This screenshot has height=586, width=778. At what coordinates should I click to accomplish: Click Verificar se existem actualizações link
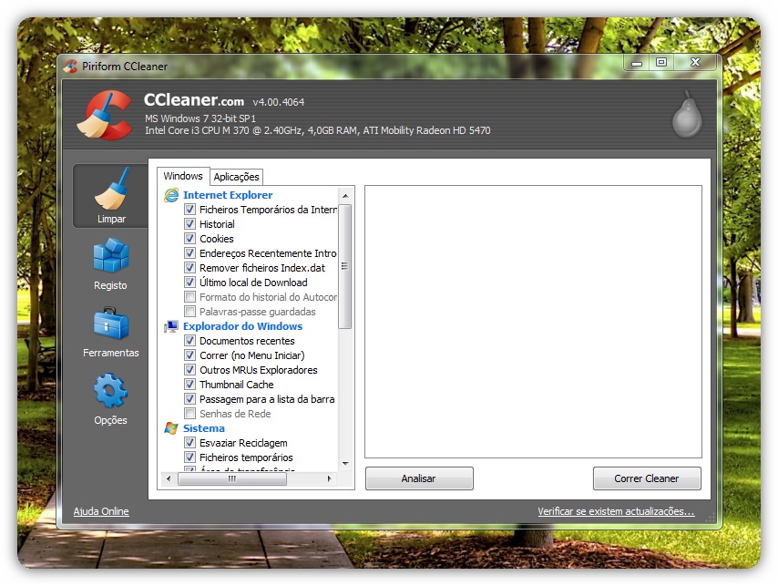(616, 511)
